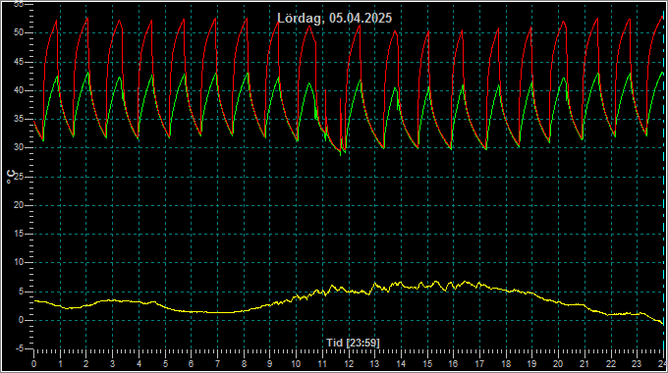Click hour 21 tick label
The height and width of the screenshot is (373, 668).
coord(584,364)
